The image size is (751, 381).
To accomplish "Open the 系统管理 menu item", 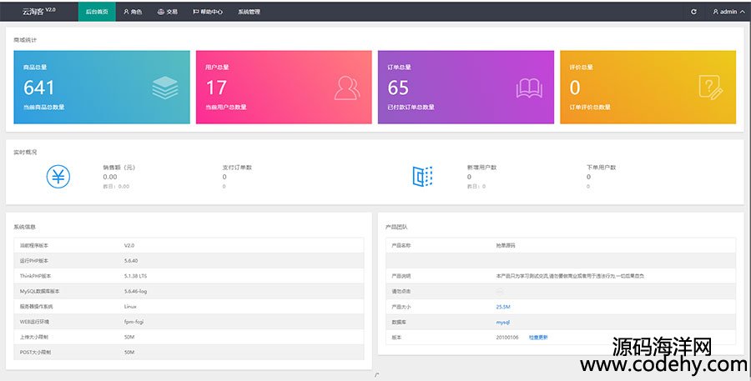I will pyautogui.click(x=249, y=12).
